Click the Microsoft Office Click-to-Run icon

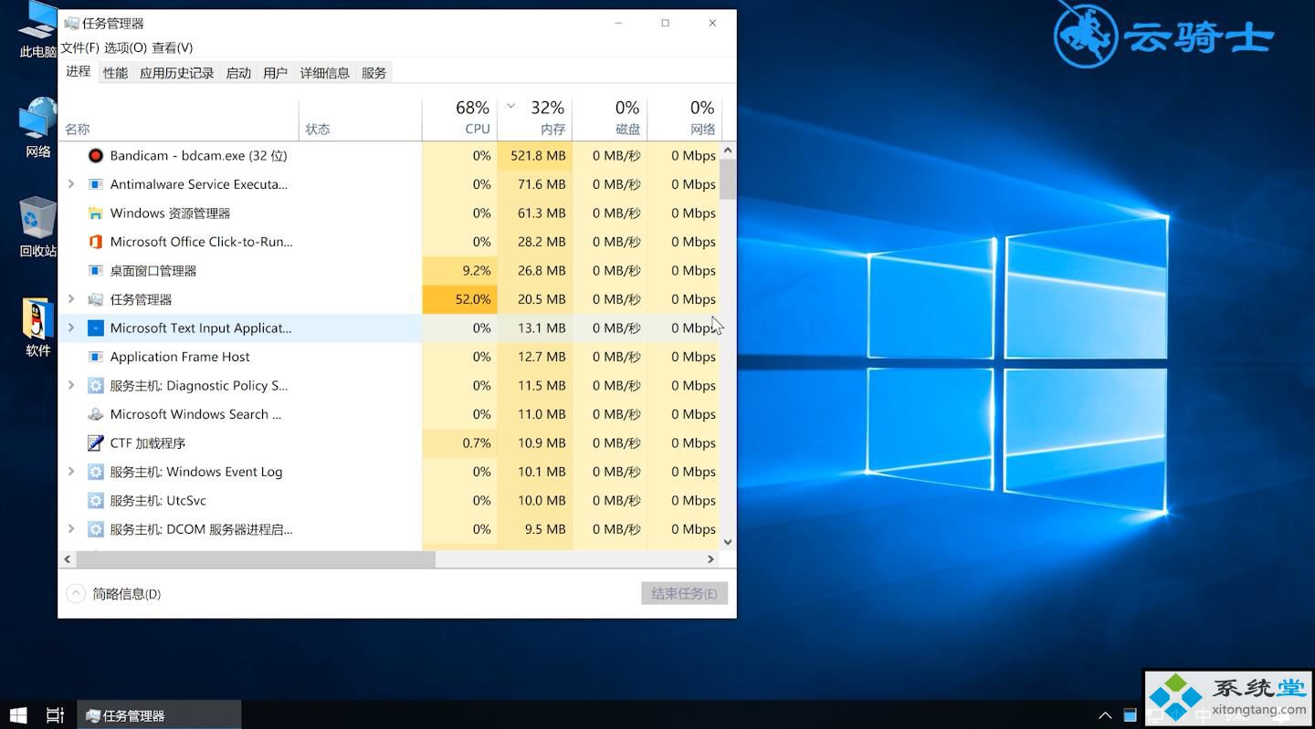[x=95, y=242]
